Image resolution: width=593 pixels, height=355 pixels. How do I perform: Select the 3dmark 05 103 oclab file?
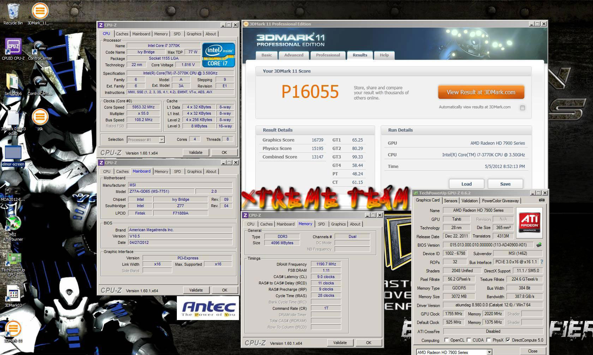pos(13,122)
